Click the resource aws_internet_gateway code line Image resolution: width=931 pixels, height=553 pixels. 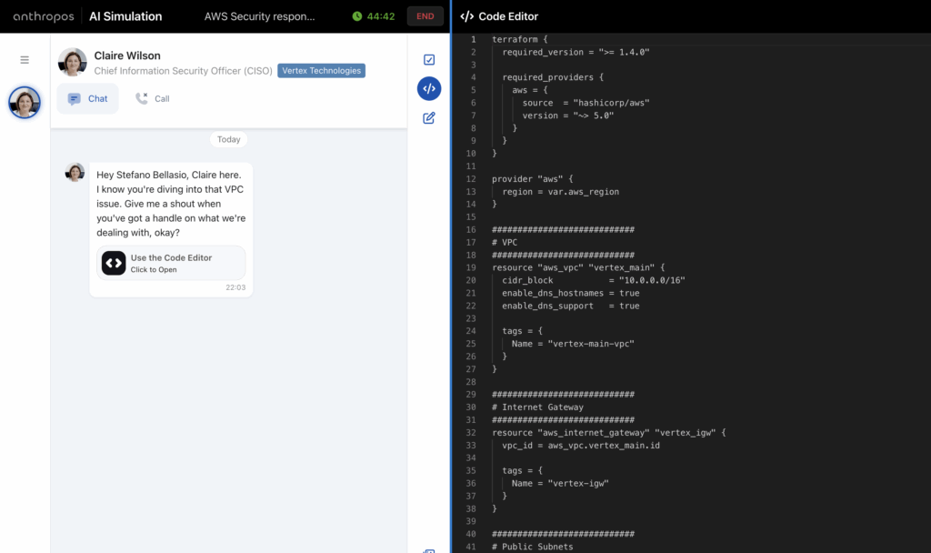608,433
